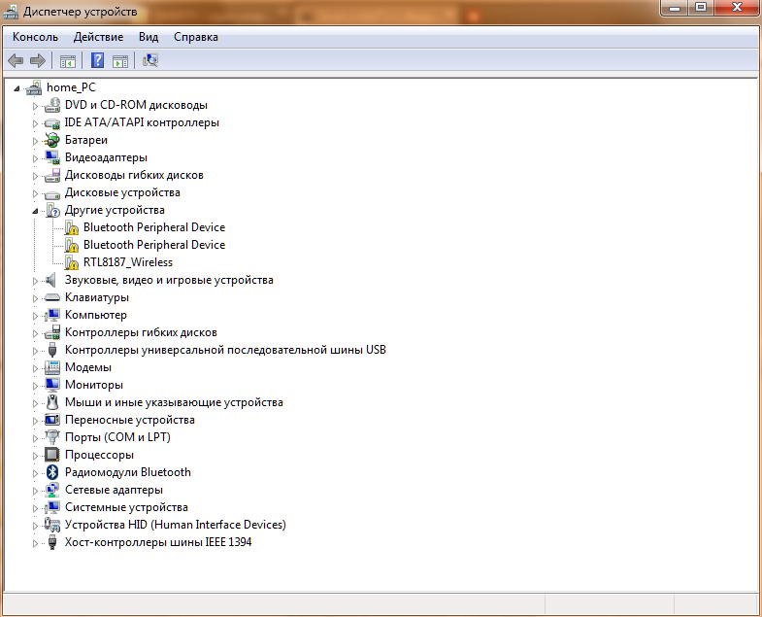Open the Вид menu
Screen dimensions: 762x617
click(149, 37)
